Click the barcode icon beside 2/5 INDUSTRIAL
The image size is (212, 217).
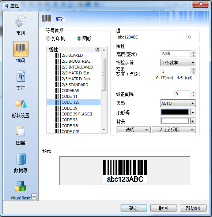click(58, 61)
